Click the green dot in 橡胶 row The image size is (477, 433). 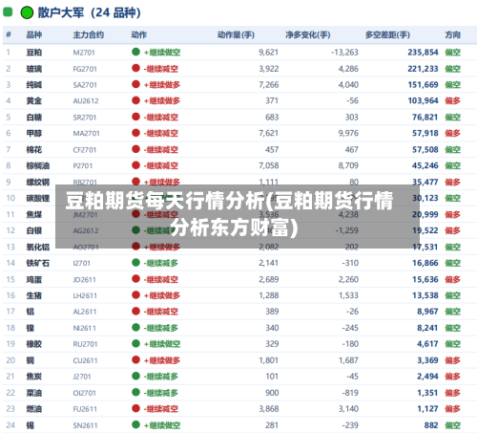click(x=135, y=343)
